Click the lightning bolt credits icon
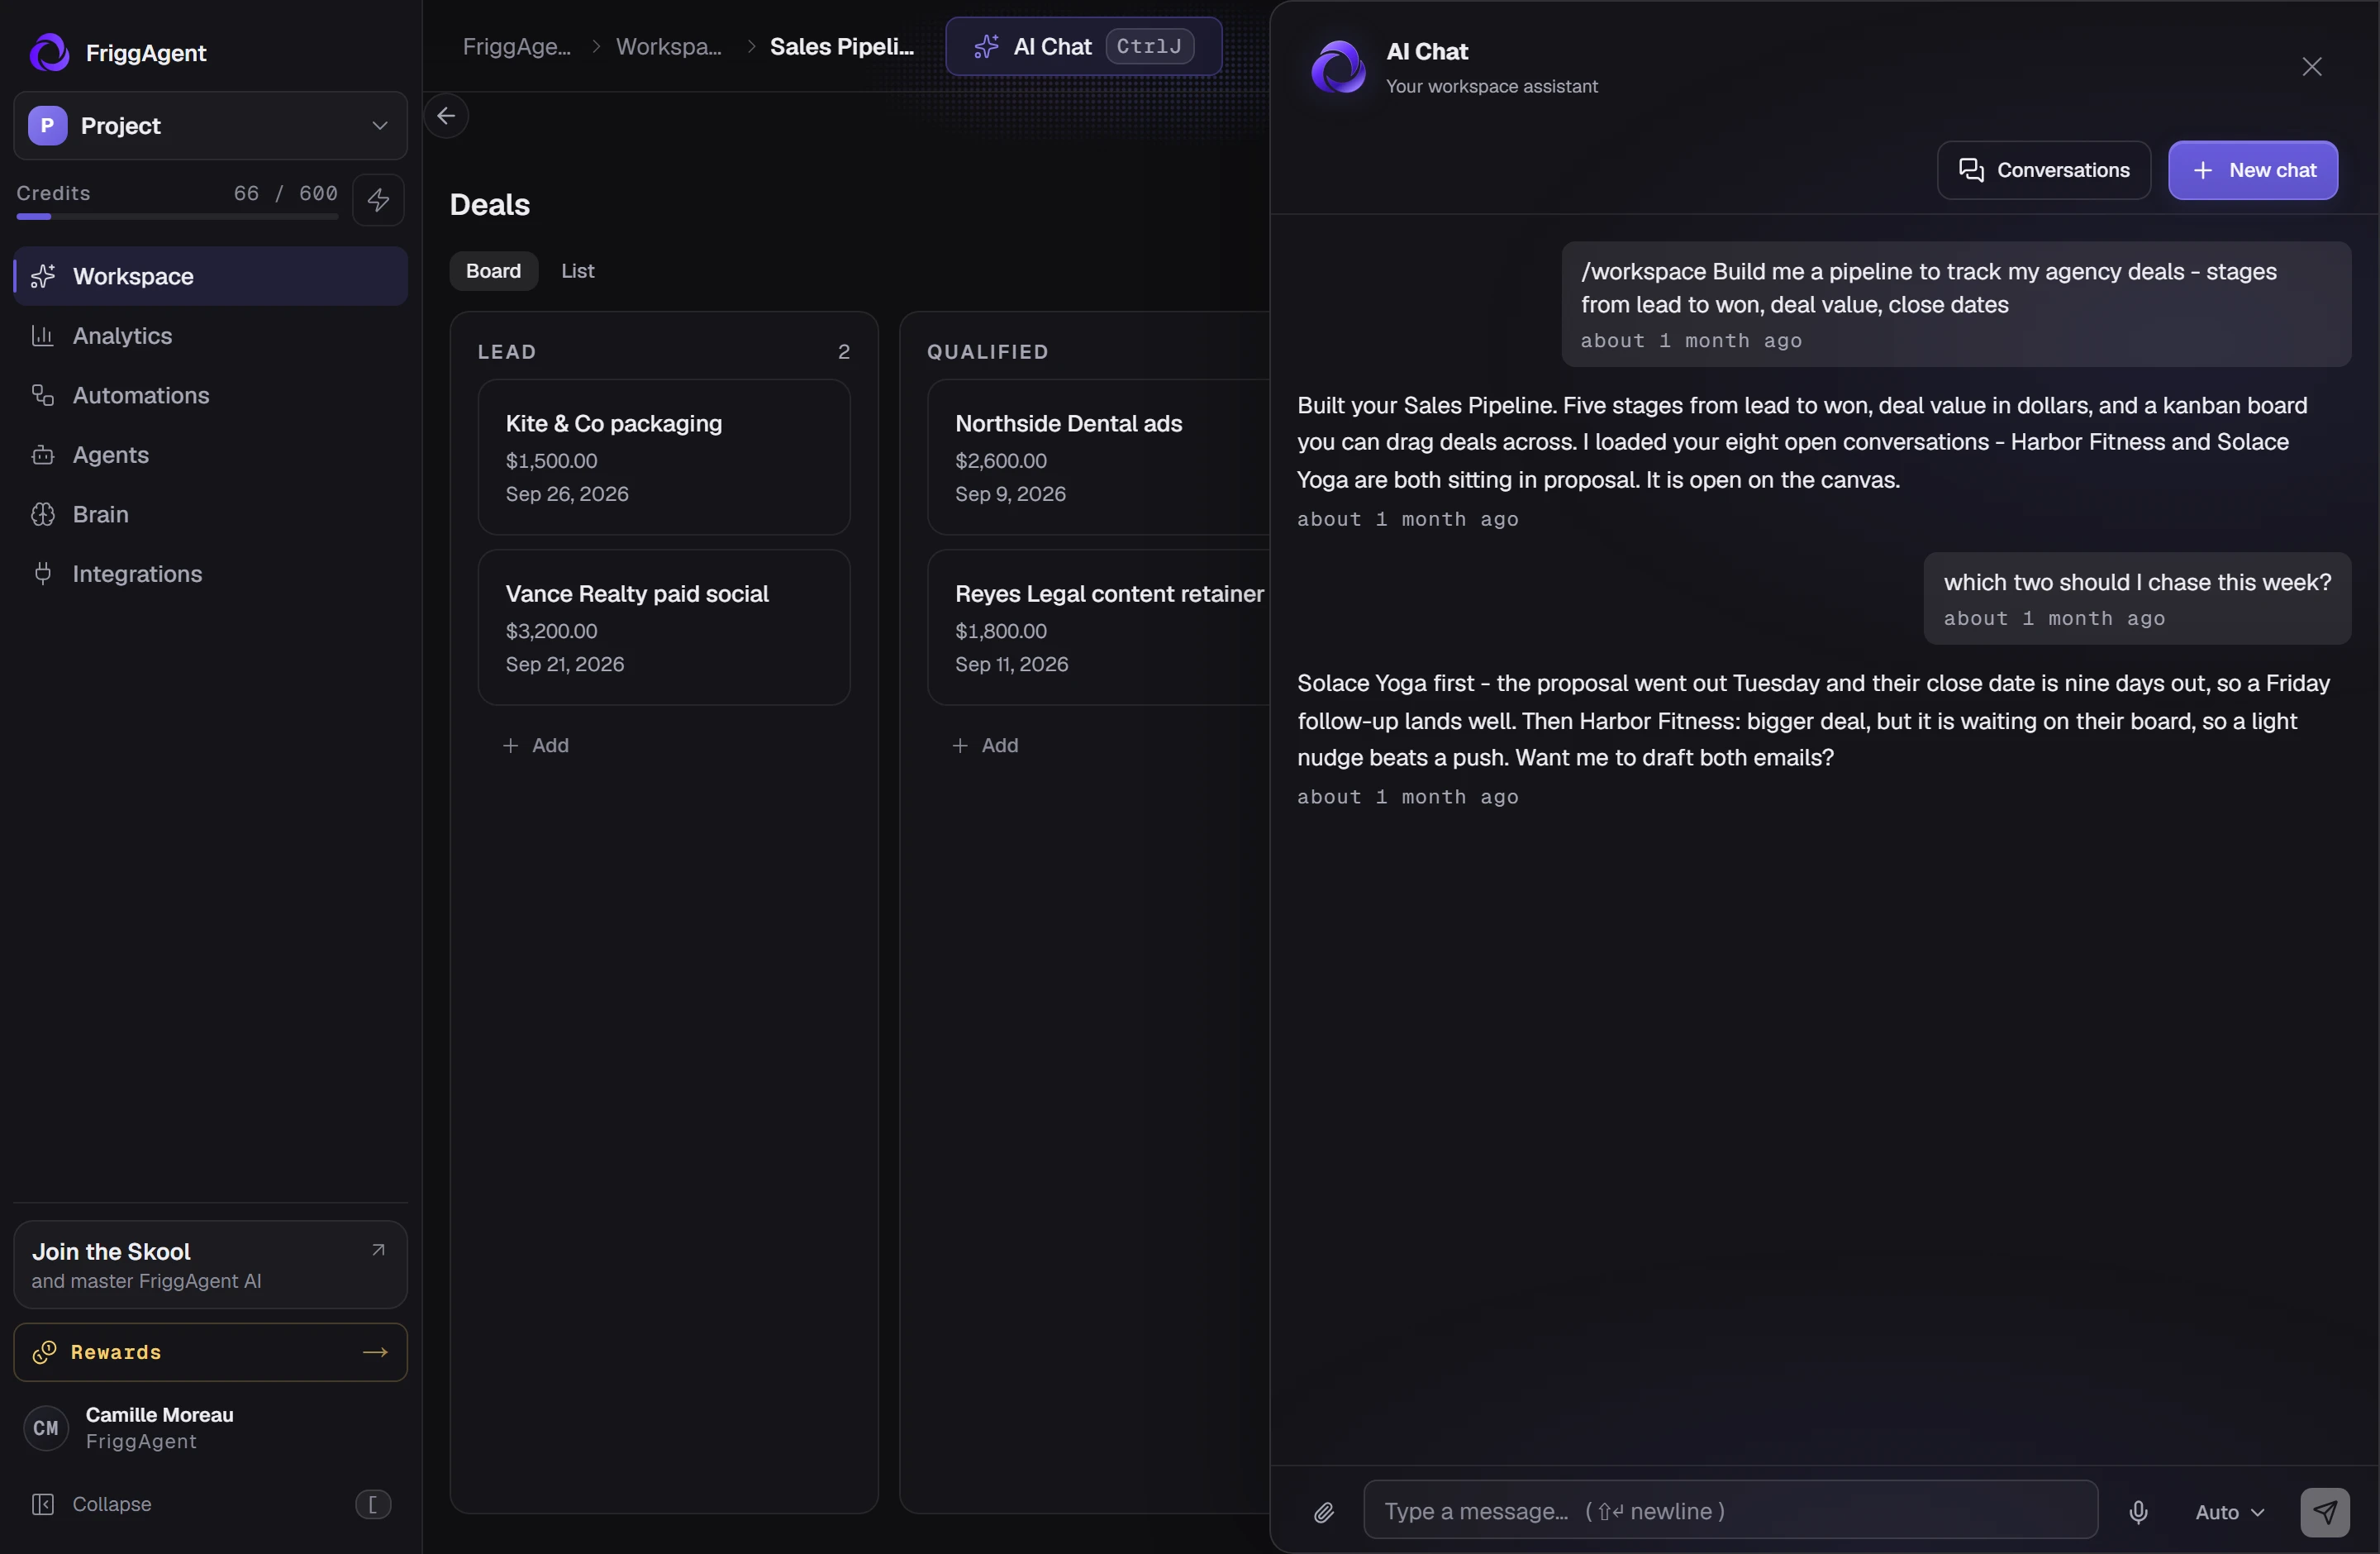2380x1554 pixels. [x=378, y=200]
